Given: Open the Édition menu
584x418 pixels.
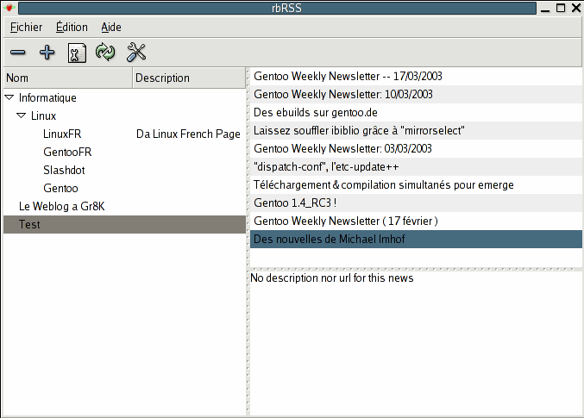Looking at the screenshot, I should (72, 28).
